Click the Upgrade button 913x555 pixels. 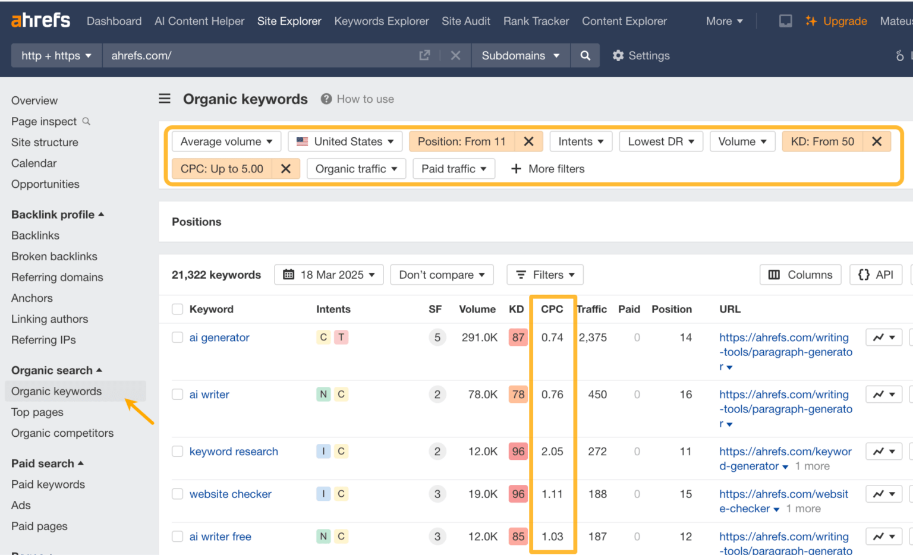click(836, 21)
